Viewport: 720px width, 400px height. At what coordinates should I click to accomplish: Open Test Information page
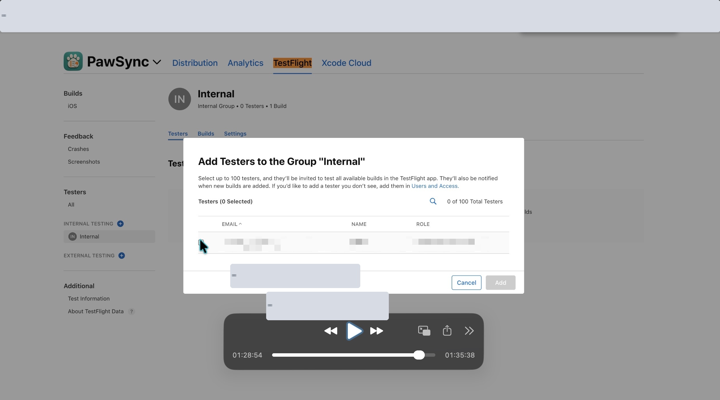(x=89, y=299)
